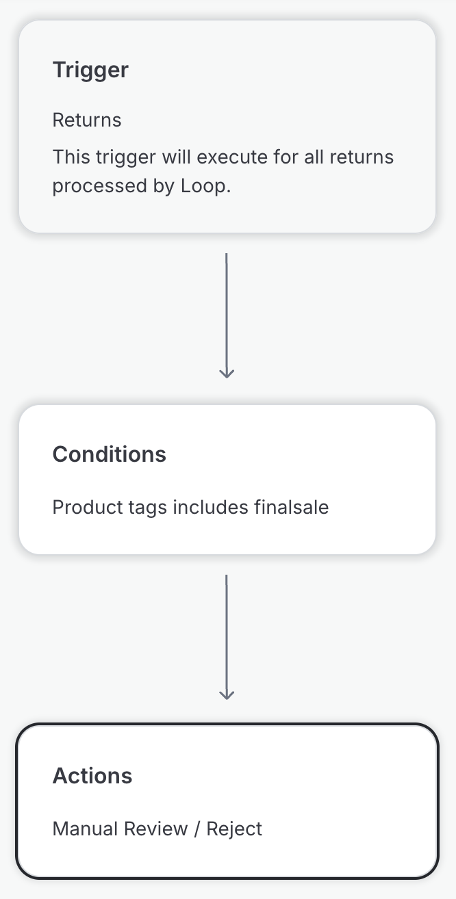Click the word "Reject" in Actions
Screen dimensions: 456x899
click(x=235, y=829)
